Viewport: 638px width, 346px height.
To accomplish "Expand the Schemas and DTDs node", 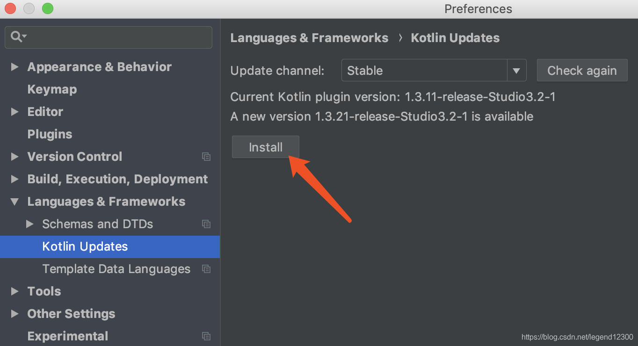I will (30, 224).
